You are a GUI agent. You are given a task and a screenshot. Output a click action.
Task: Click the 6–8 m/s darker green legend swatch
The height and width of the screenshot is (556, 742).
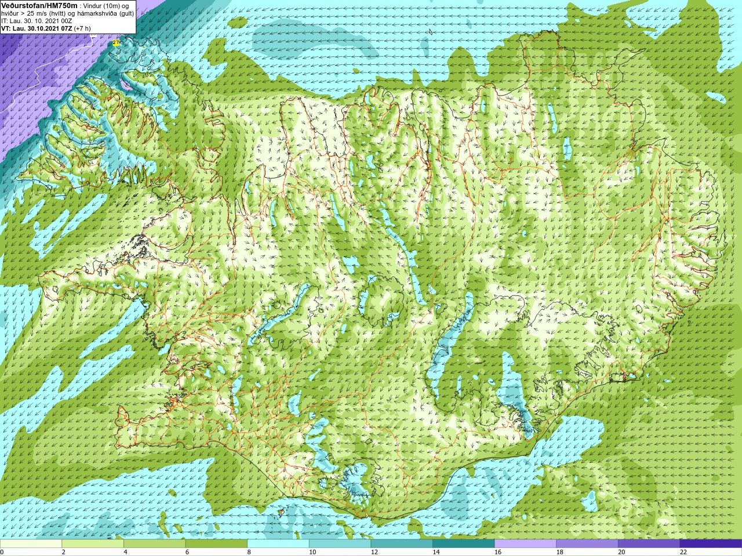point(216,544)
